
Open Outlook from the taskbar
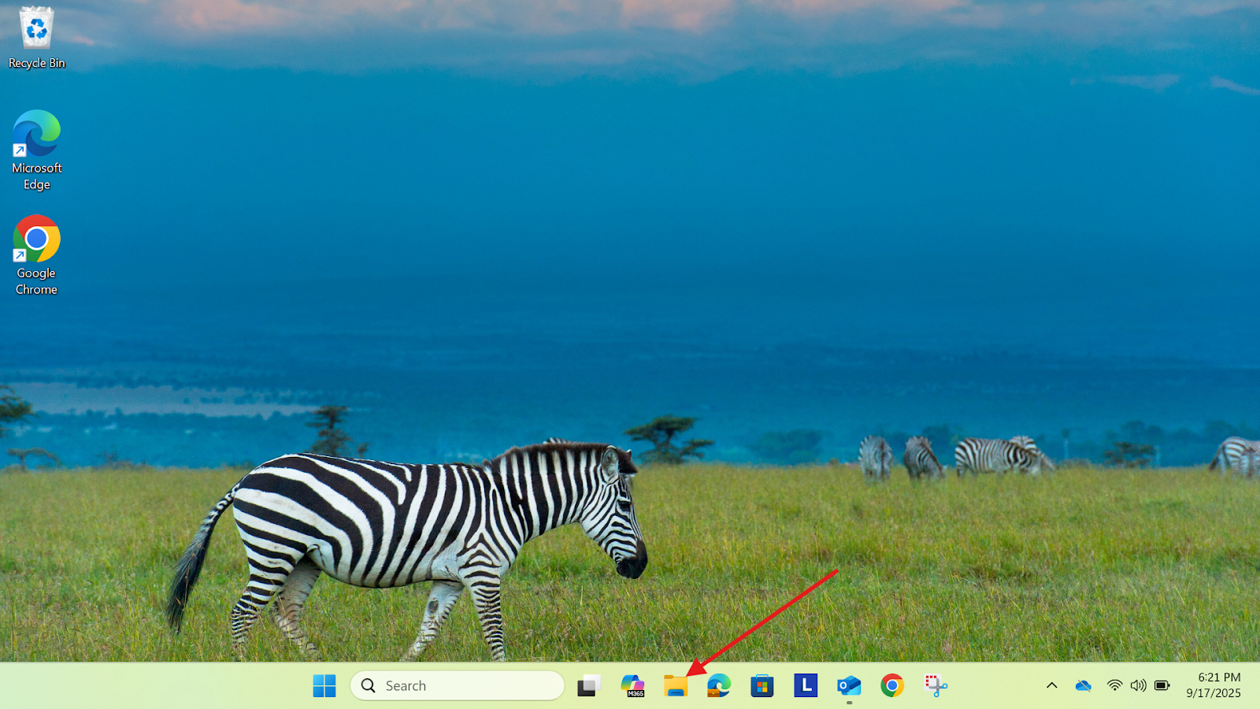[x=849, y=686]
